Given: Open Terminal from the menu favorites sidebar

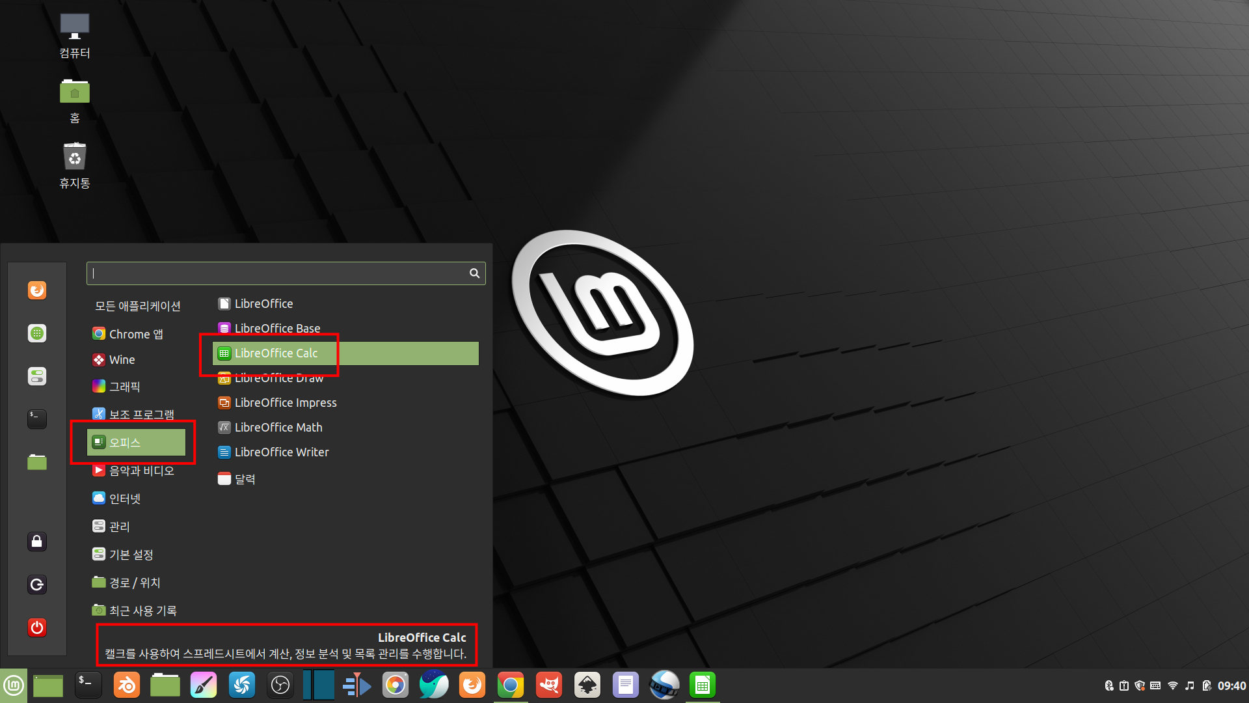Looking at the screenshot, I should coord(37,419).
